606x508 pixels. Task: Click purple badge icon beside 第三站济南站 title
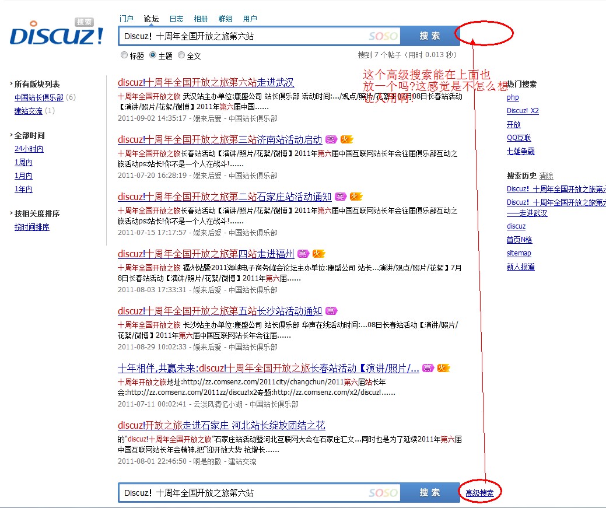331,139
